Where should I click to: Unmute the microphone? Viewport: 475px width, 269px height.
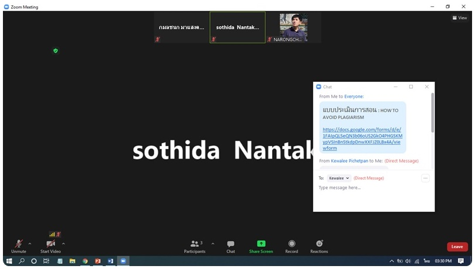(x=18, y=244)
